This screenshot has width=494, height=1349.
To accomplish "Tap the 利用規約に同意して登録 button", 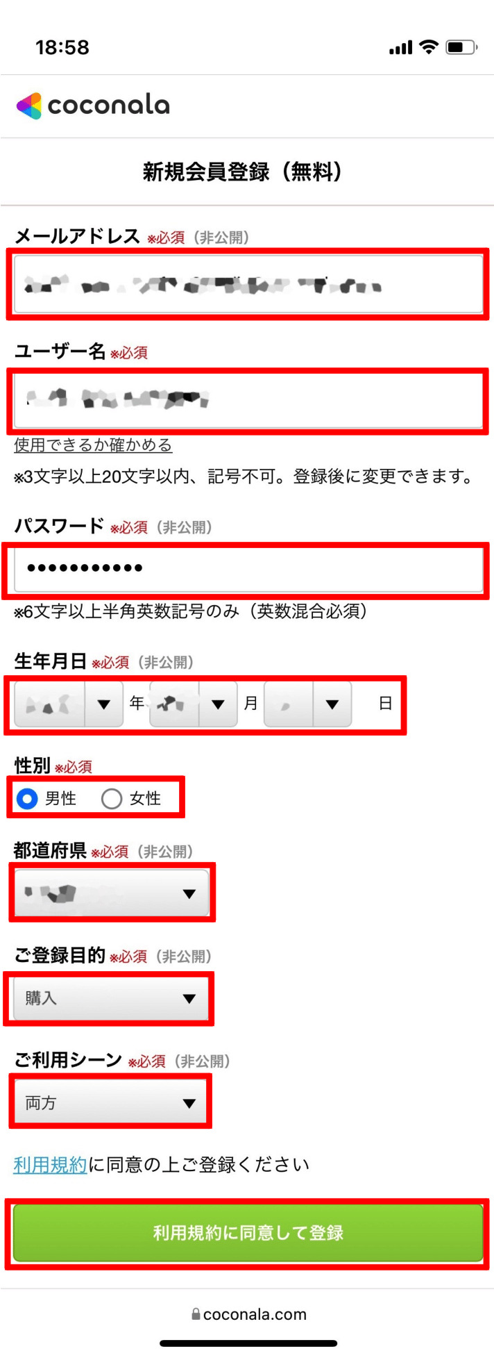I will coord(248,1233).
